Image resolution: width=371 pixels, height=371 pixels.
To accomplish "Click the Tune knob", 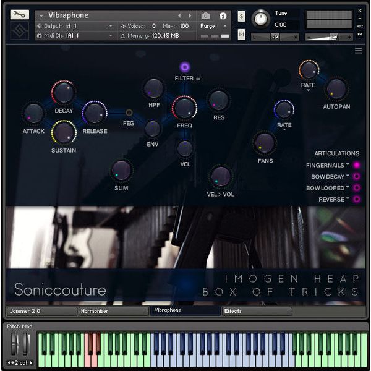I will 260,19.
